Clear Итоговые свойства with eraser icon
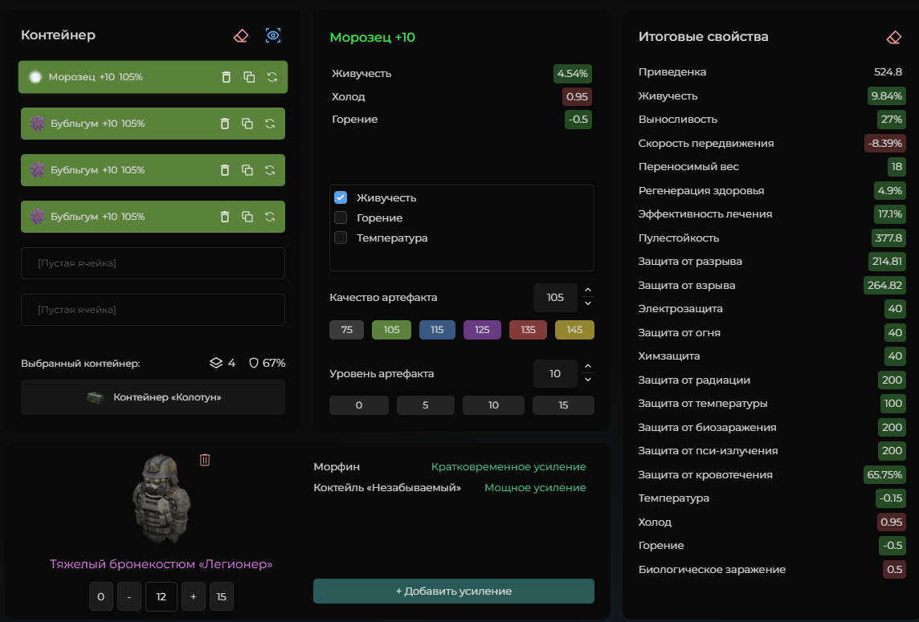 tap(894, 38)
